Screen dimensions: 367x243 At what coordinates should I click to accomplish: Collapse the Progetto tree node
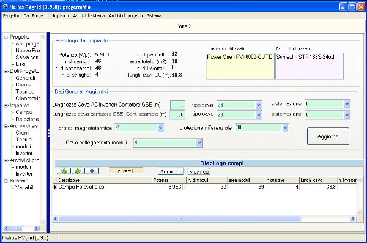pos(6,37)
